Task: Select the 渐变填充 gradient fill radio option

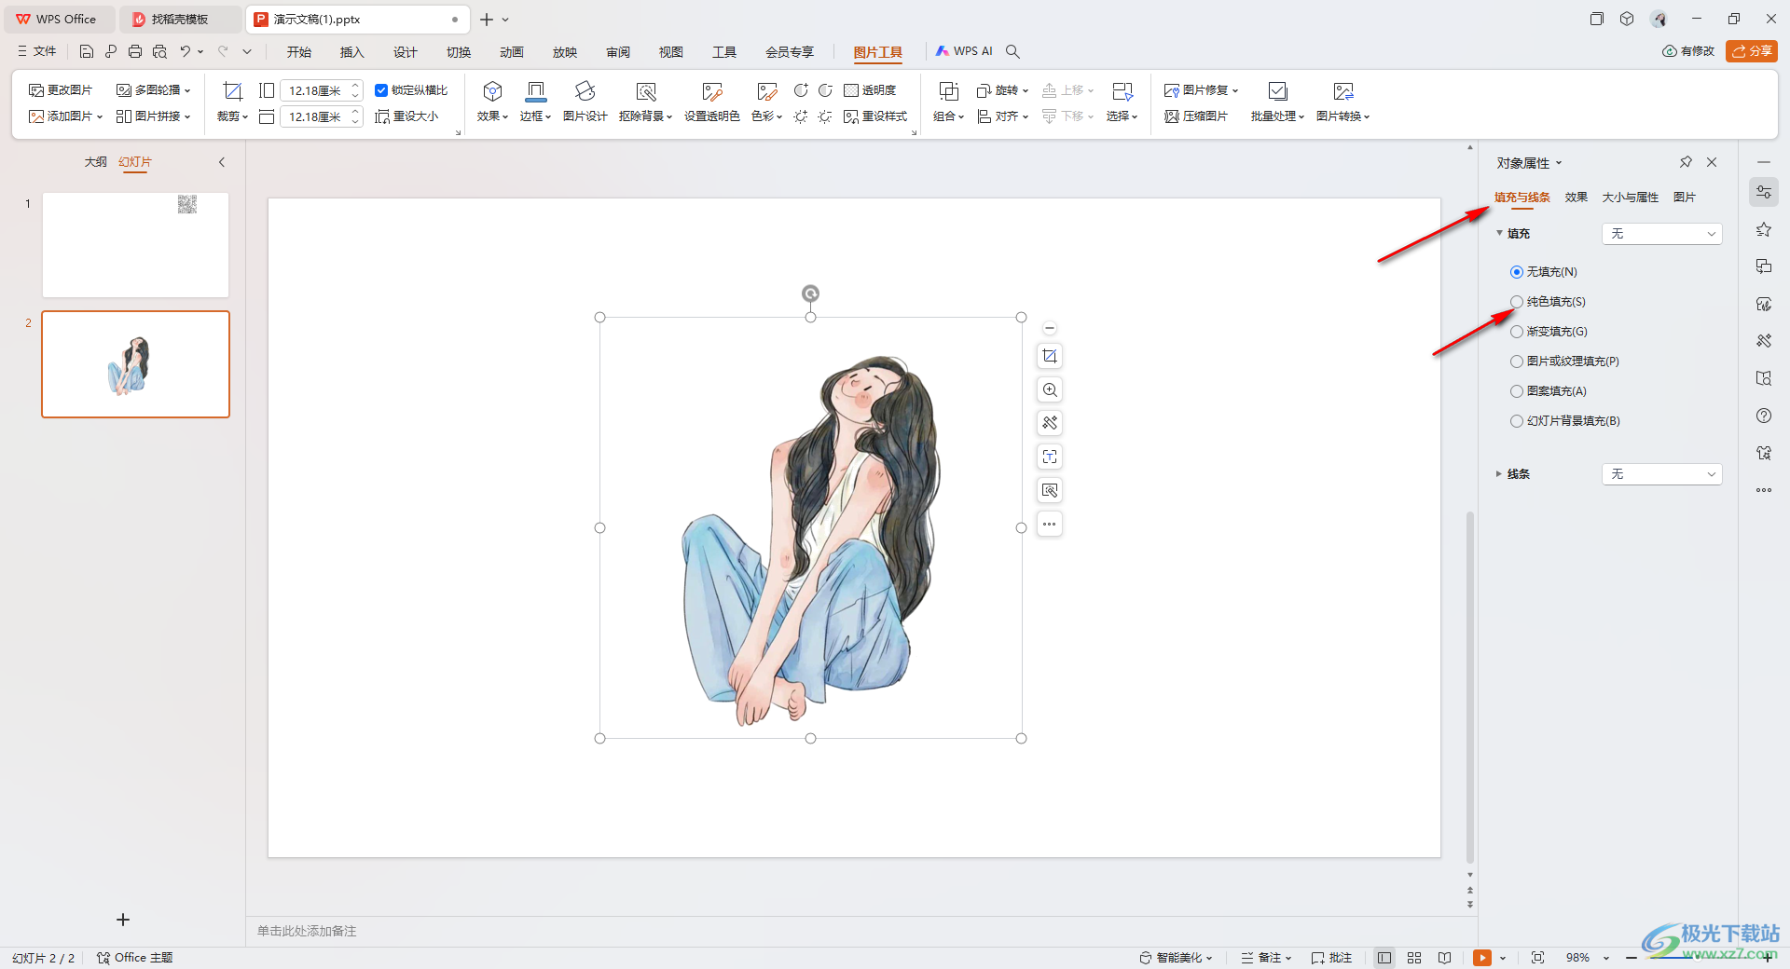Action: pos(1517,332)
